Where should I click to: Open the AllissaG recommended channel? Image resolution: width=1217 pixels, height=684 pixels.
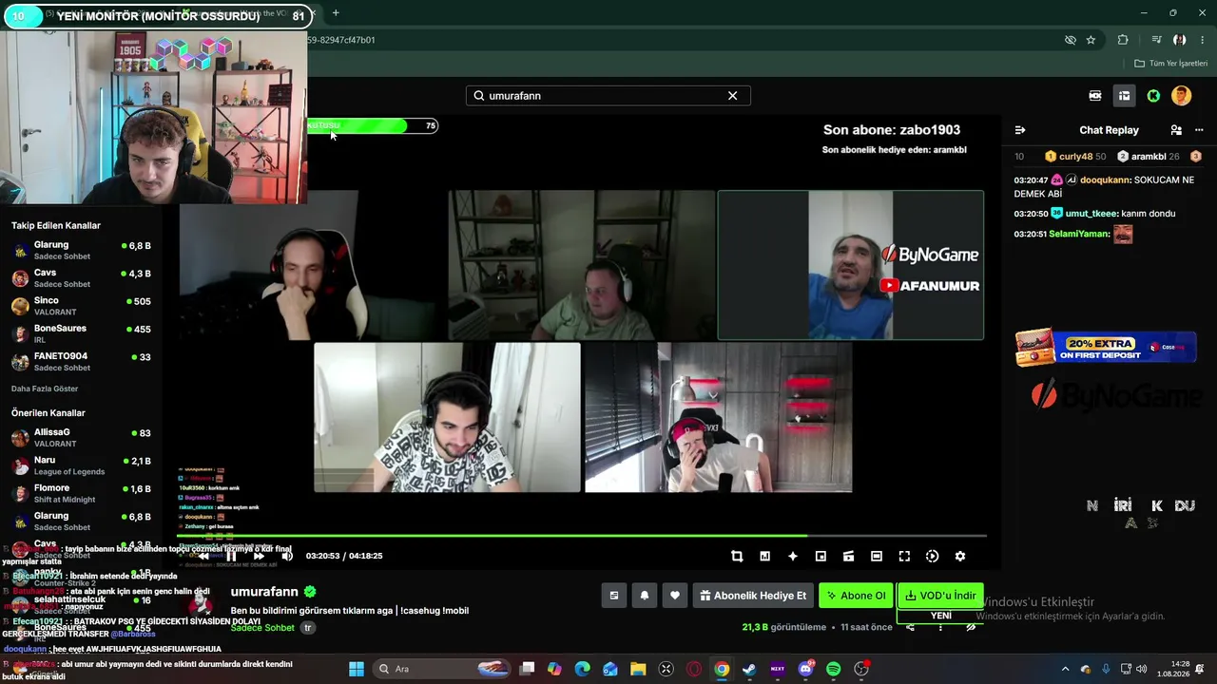coord(81,438)
